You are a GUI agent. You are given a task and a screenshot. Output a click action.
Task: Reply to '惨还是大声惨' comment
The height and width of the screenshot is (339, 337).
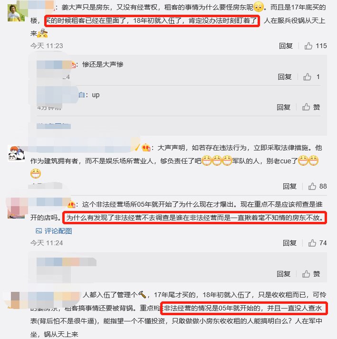[x=285, y=77]
